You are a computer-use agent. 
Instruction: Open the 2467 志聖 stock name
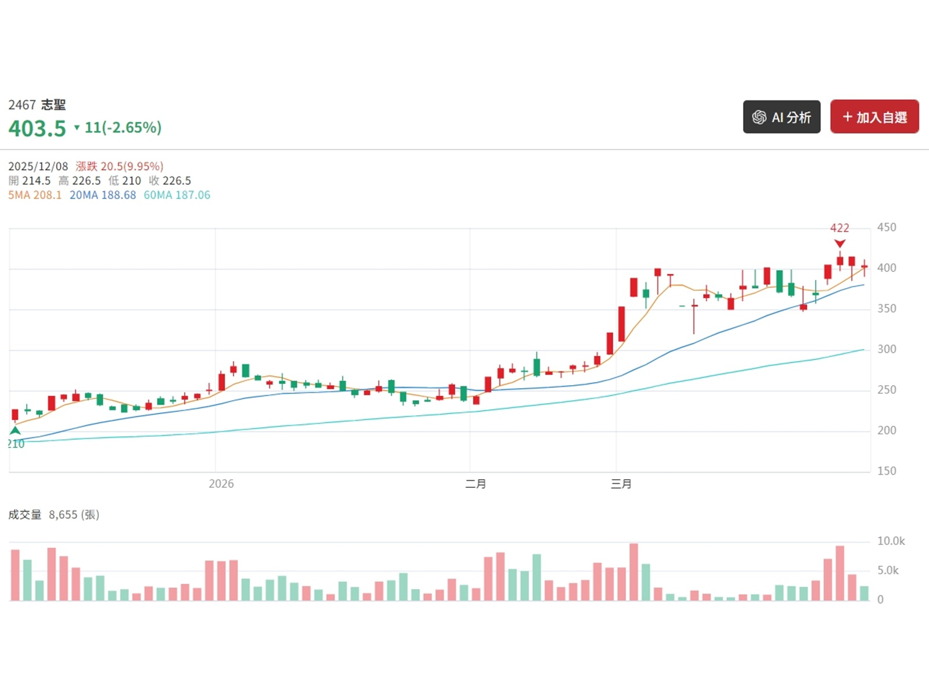click(x=37, y=105)
